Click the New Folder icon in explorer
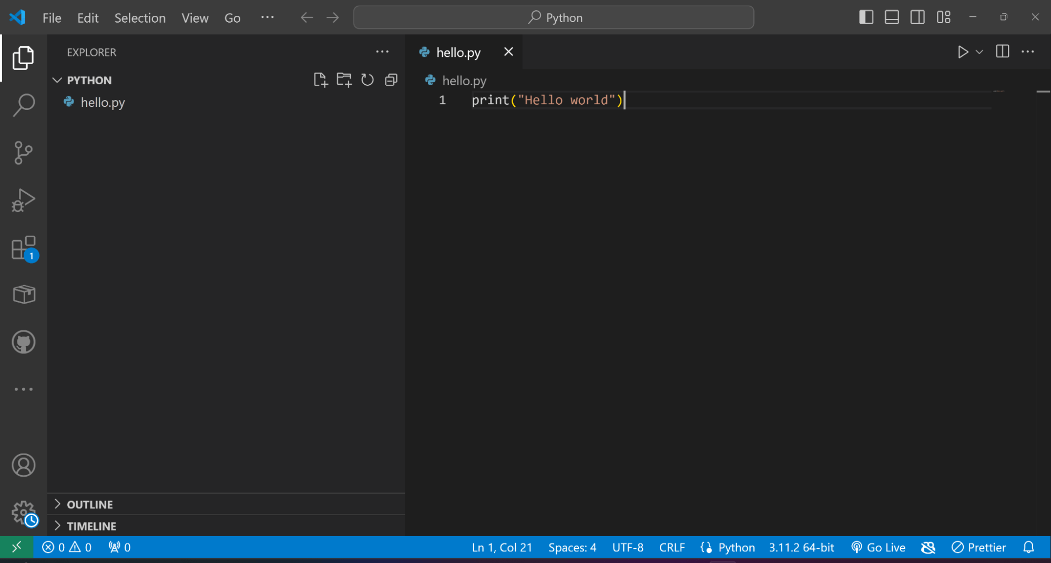 [344, 80]
